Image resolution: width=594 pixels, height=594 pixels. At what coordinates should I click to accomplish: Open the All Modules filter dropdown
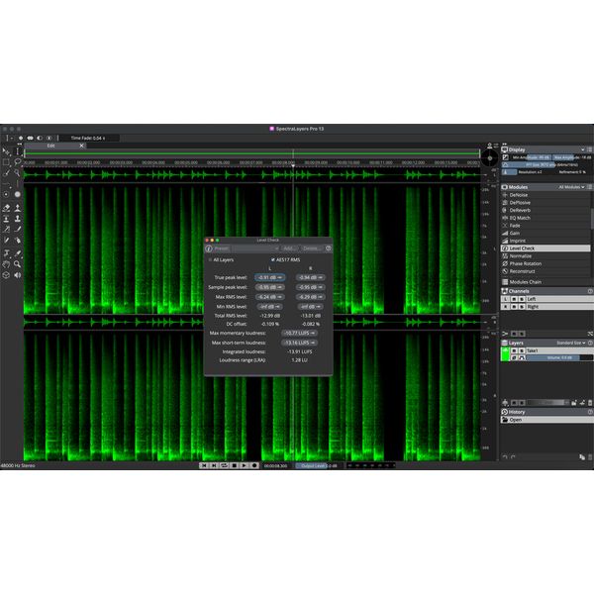click(x=571, y=187)
